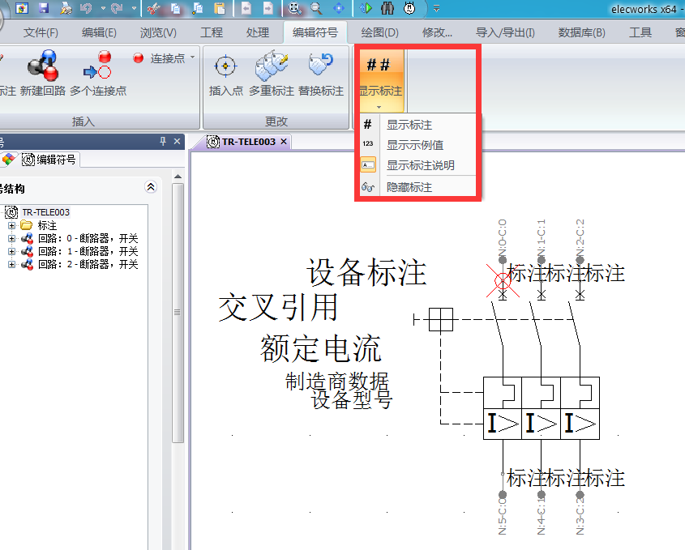Select the 编辑符号 ribbon tab
685x550 pixels.
315,32
